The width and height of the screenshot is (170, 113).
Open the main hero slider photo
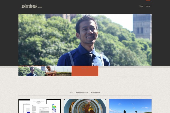point(85,40)
